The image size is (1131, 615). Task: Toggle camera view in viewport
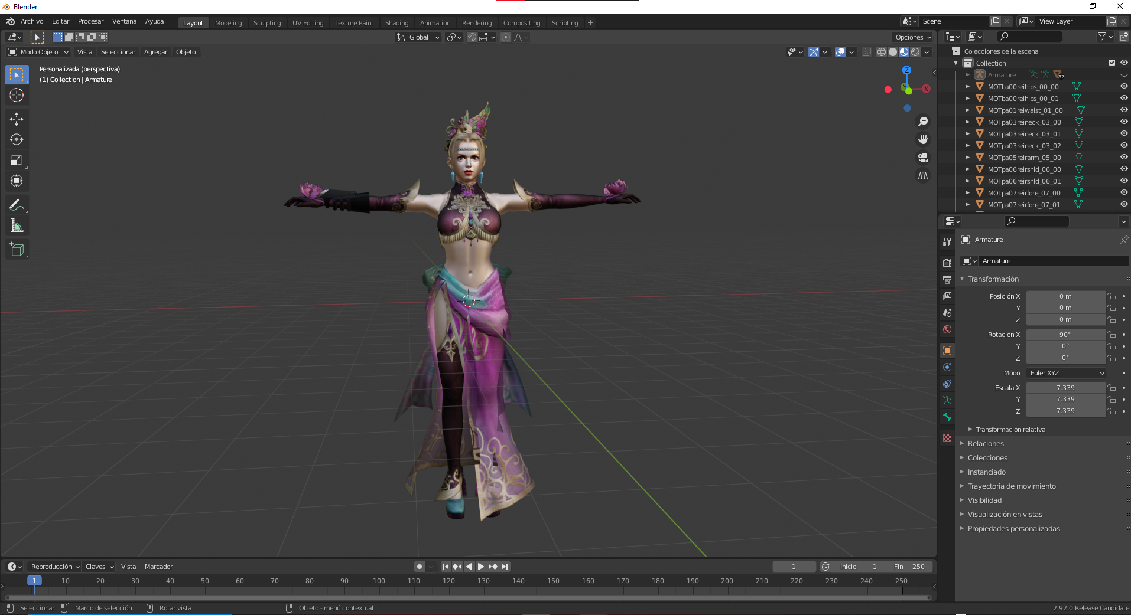[923, 158]
